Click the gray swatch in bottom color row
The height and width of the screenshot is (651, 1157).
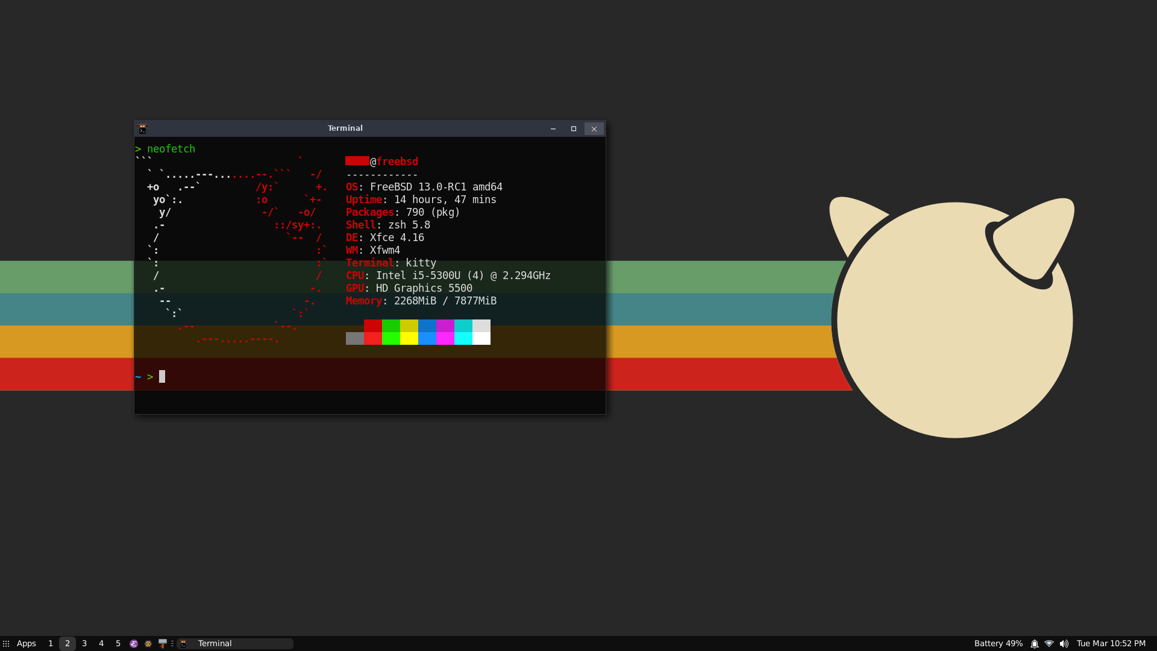(x=355, y=338)
